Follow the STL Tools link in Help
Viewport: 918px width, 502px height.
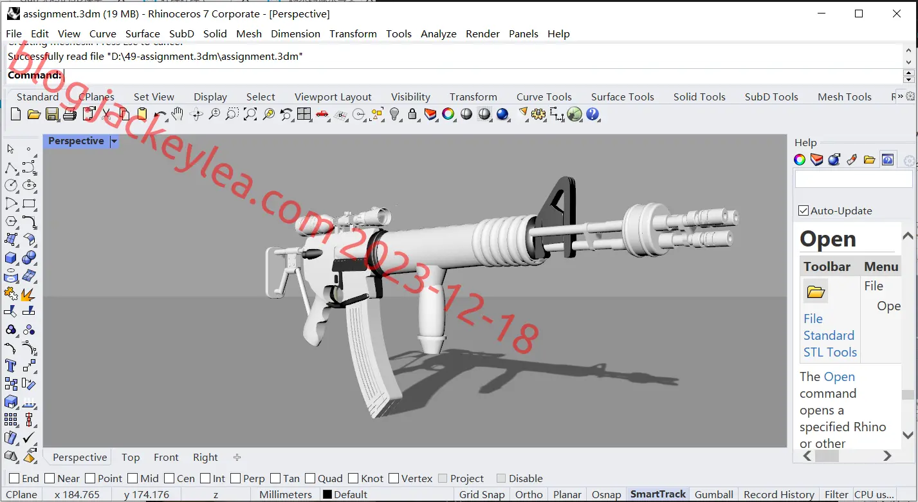pos(830,352)
